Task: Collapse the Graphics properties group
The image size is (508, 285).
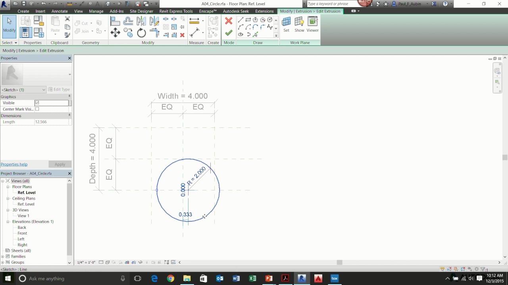Action: tap(69, 96)
